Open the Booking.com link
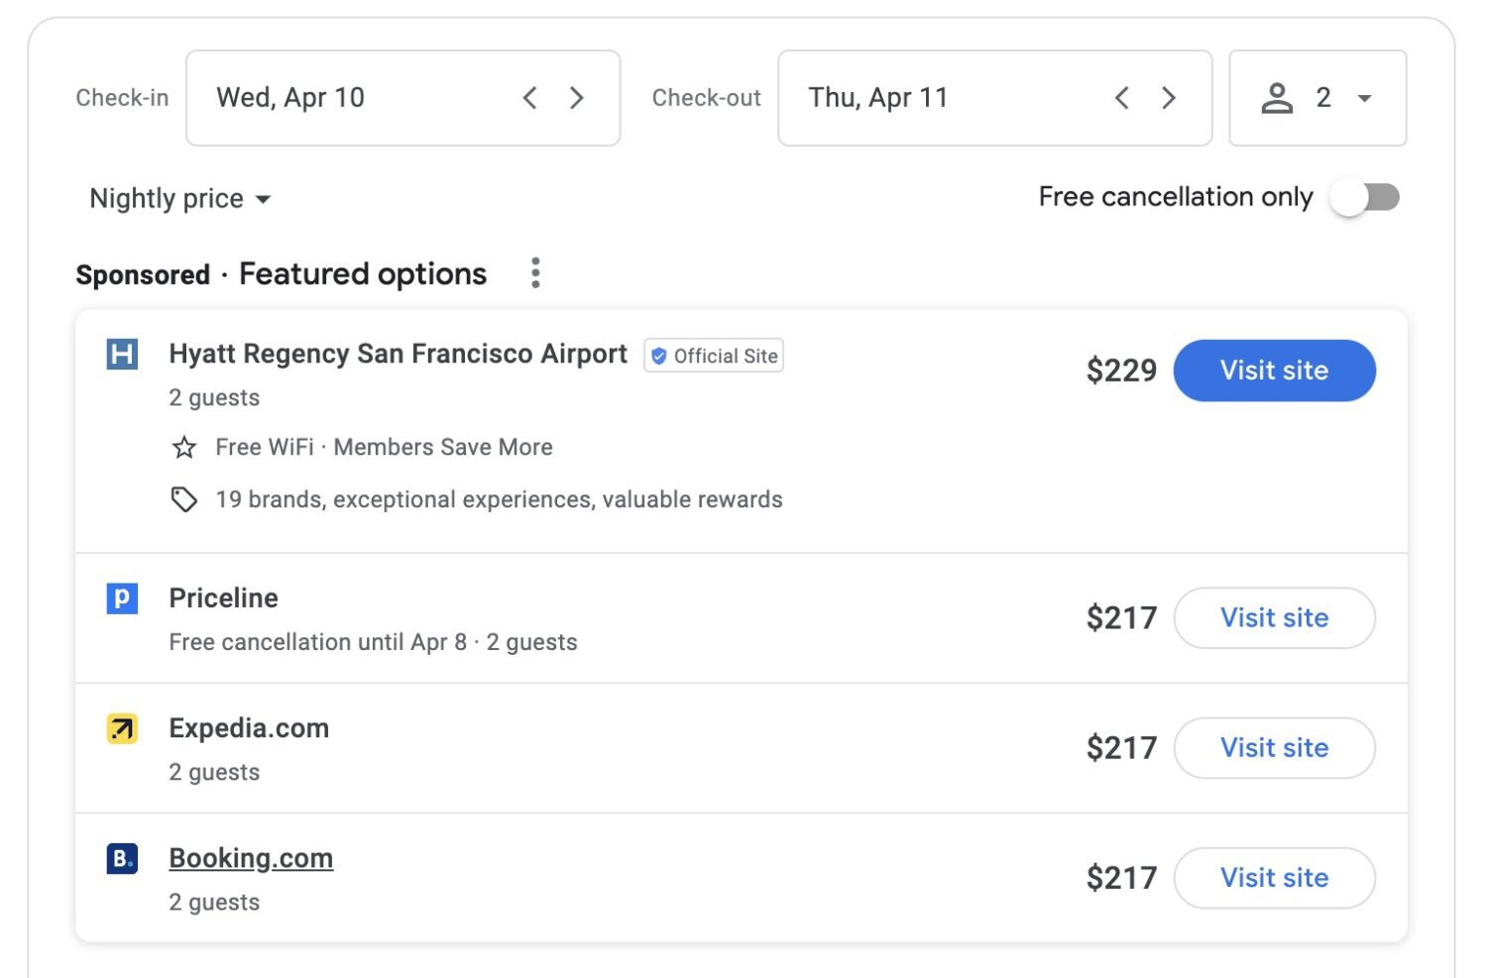1487x978 pixels. pos(251,858)
